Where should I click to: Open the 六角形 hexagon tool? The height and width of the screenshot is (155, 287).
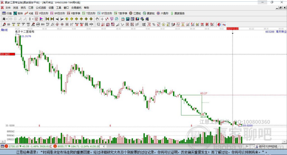click(x=163, y=13)
